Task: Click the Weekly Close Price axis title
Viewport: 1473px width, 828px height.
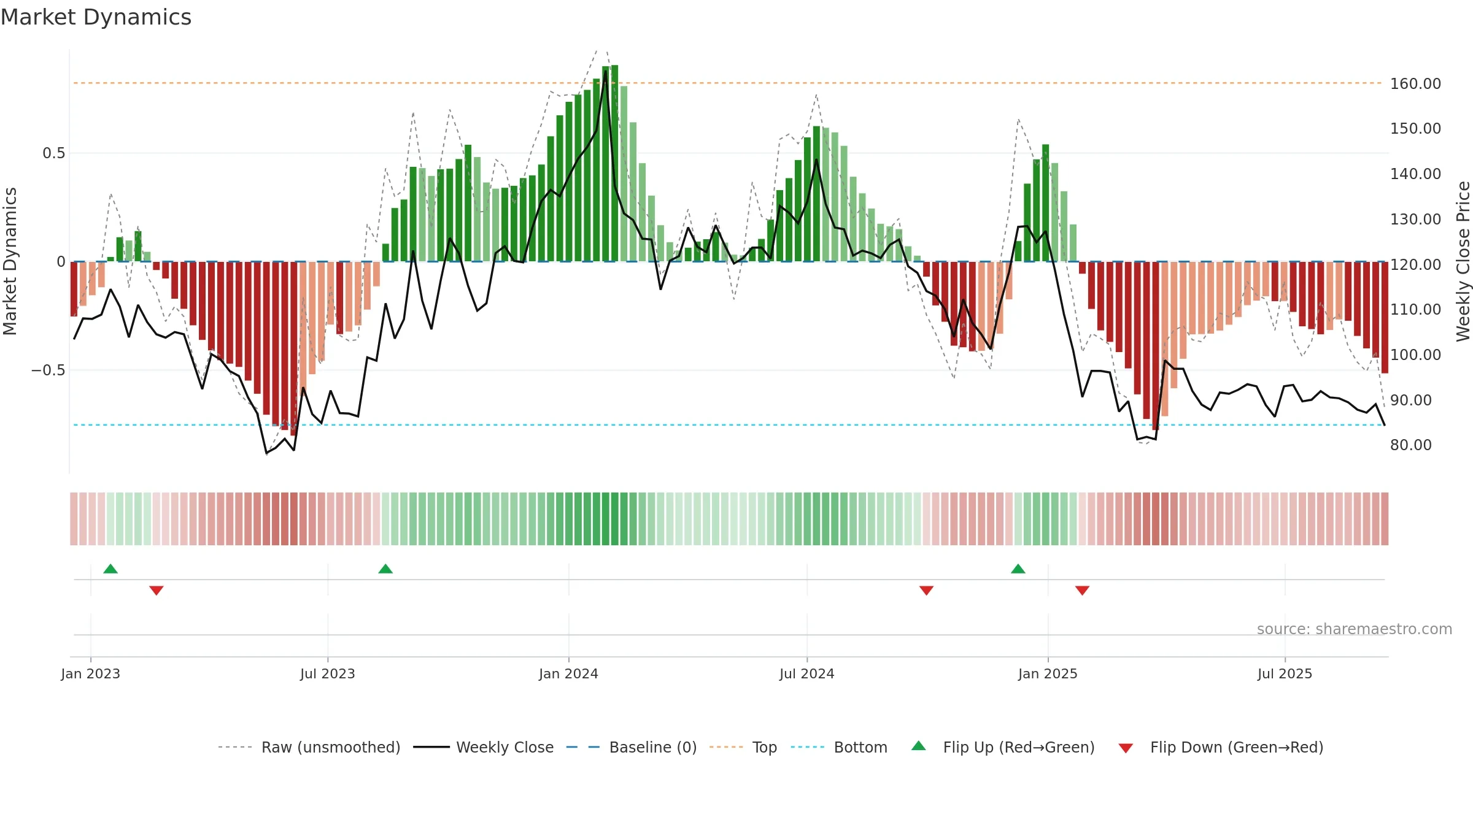Action: [1463, 261]
